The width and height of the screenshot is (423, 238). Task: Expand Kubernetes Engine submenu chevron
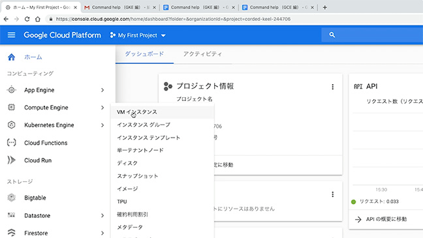(102, 125)
